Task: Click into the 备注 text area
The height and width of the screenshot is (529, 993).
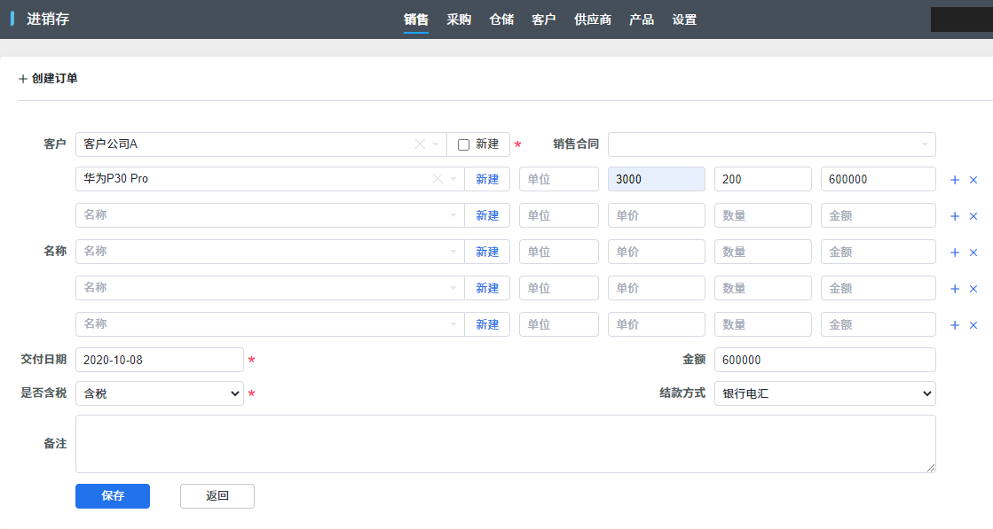Action: [x=505, y=444]
